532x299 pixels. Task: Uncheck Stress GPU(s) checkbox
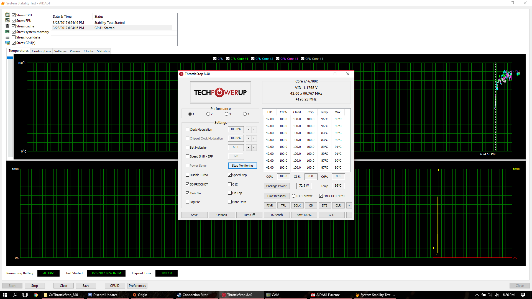tap(14, 43)
